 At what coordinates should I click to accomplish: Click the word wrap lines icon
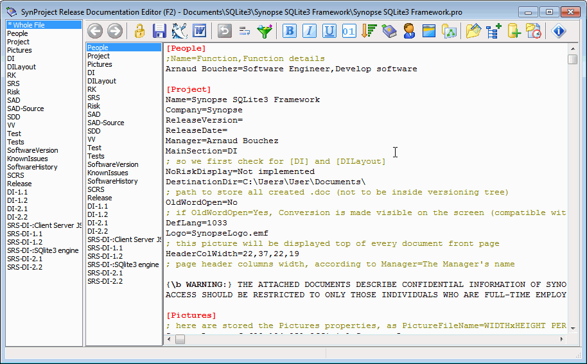[x=245, y=31]
